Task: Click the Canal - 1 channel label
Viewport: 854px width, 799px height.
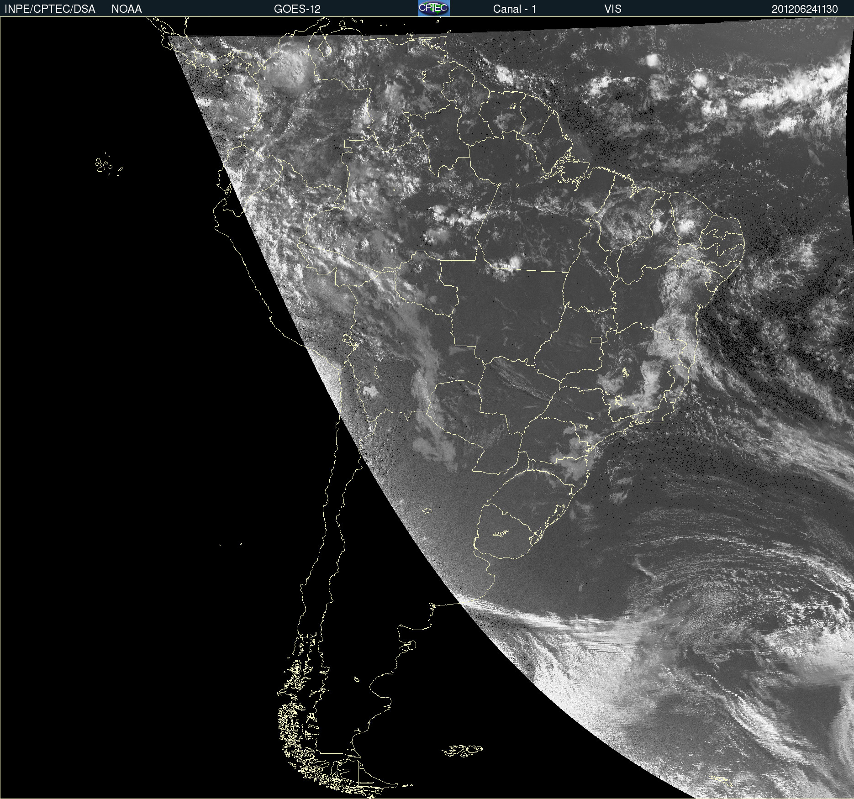Action: coord(515,9)
